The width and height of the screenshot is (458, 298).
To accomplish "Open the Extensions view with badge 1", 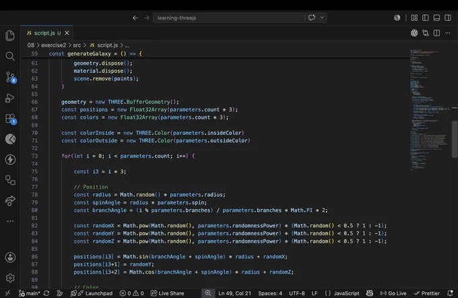I will [11, 119].
